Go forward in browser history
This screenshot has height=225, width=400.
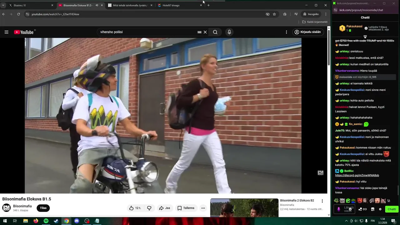(x=11, y=14)
